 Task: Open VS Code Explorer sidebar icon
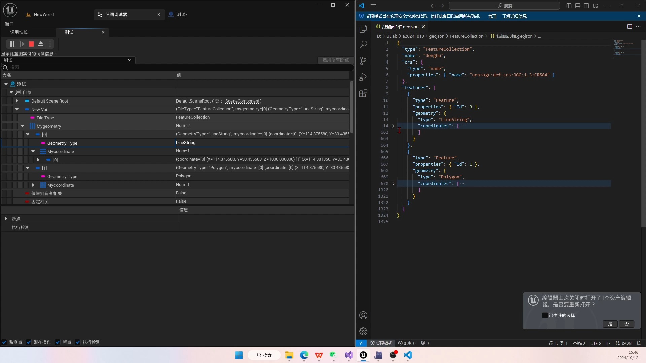[363, 29]
